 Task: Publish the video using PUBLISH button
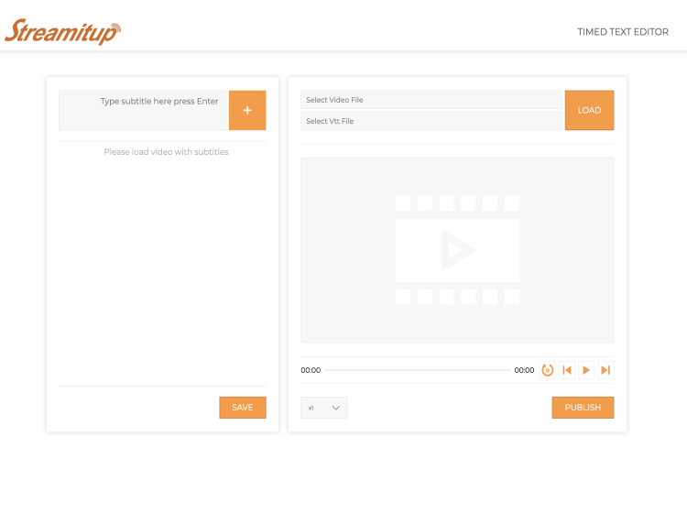pos(583,408)
